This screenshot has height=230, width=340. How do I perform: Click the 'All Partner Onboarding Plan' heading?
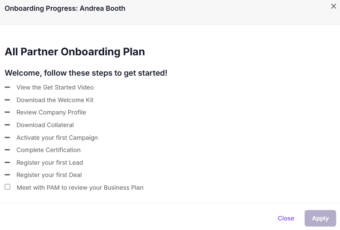tap(75, 51)
